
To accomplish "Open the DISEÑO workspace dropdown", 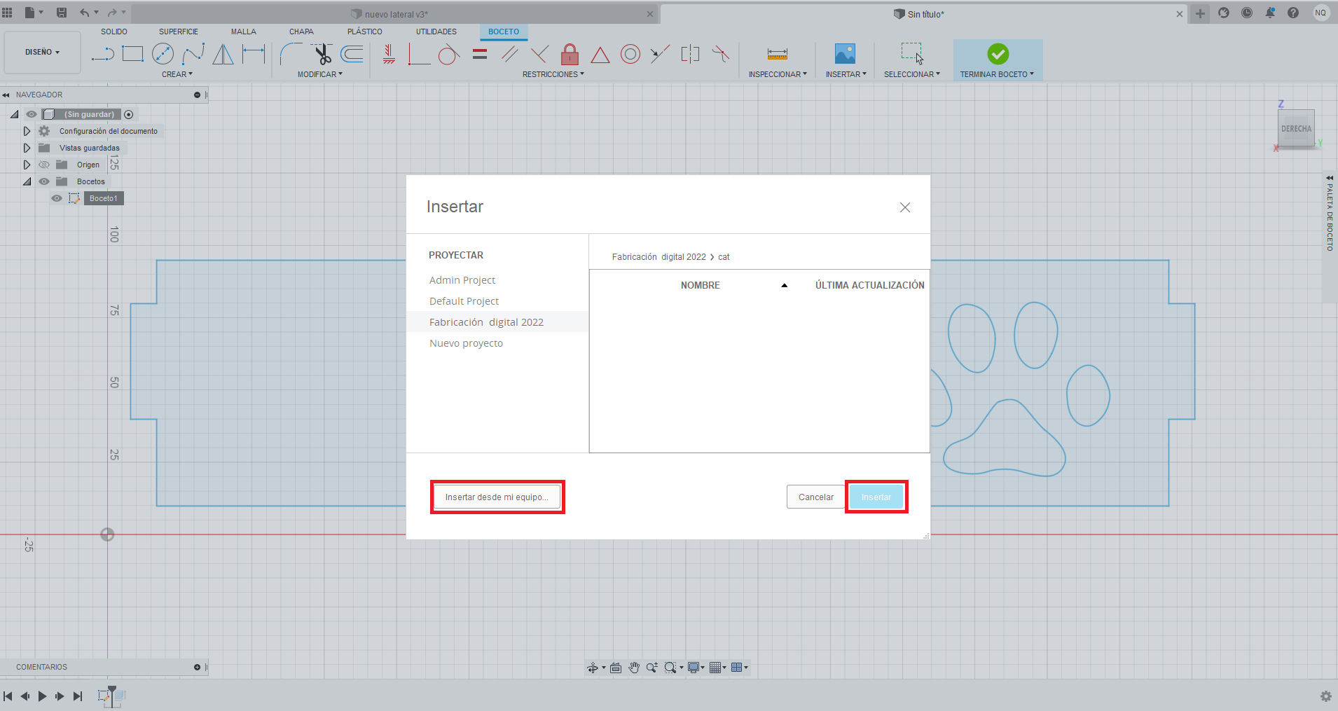I will (x=42, y=53).
